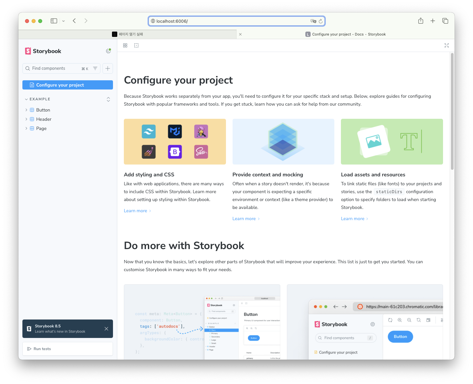
Task: Toggle the grid view toolbar icon
Action: [125, 45]
